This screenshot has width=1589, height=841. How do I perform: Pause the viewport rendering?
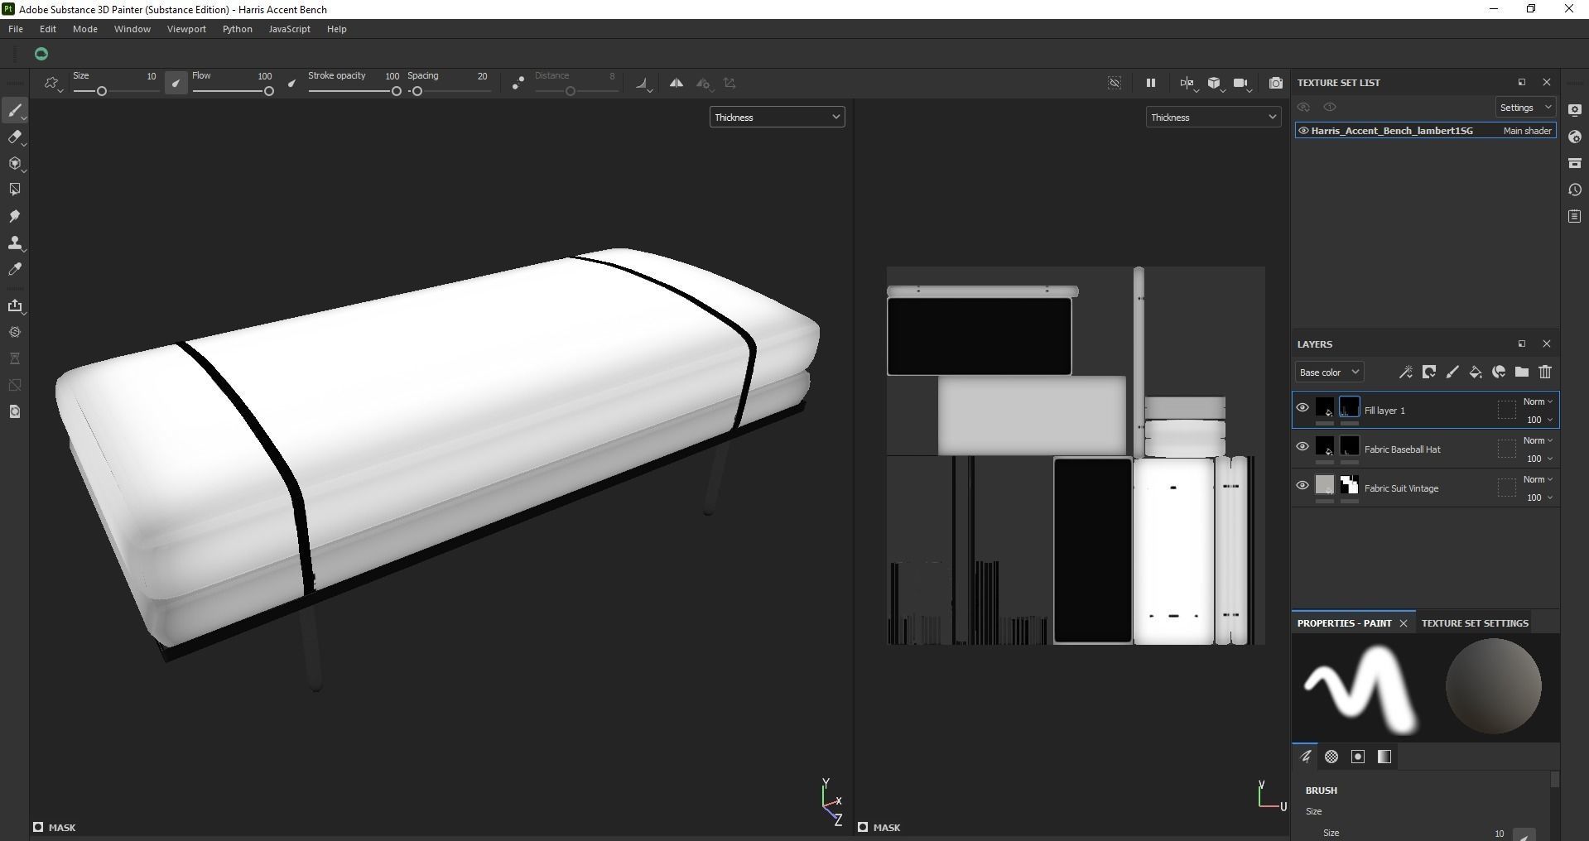pos(1150,83)
